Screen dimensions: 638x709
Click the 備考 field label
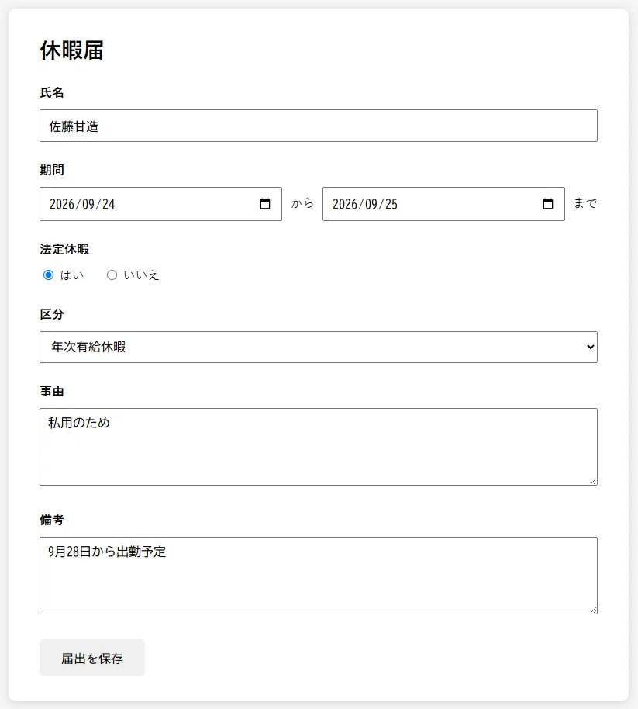(x=52, y=520)
